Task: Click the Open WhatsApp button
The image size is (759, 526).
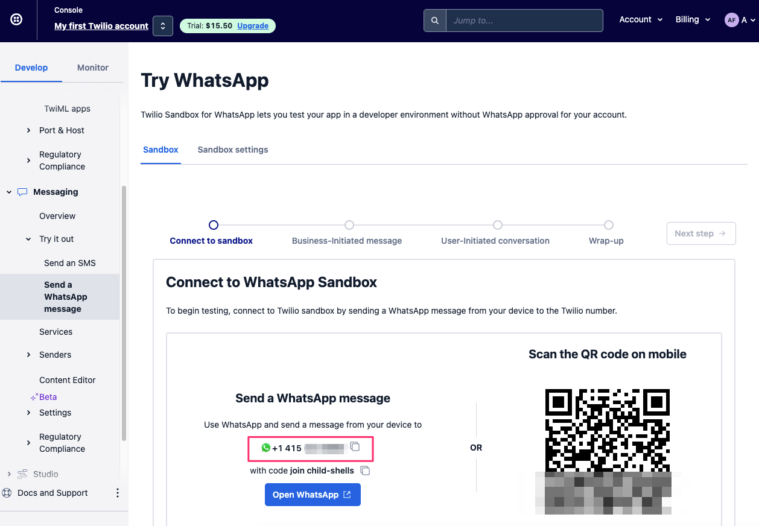Action: pyautogui.click(x=313, y=495)
